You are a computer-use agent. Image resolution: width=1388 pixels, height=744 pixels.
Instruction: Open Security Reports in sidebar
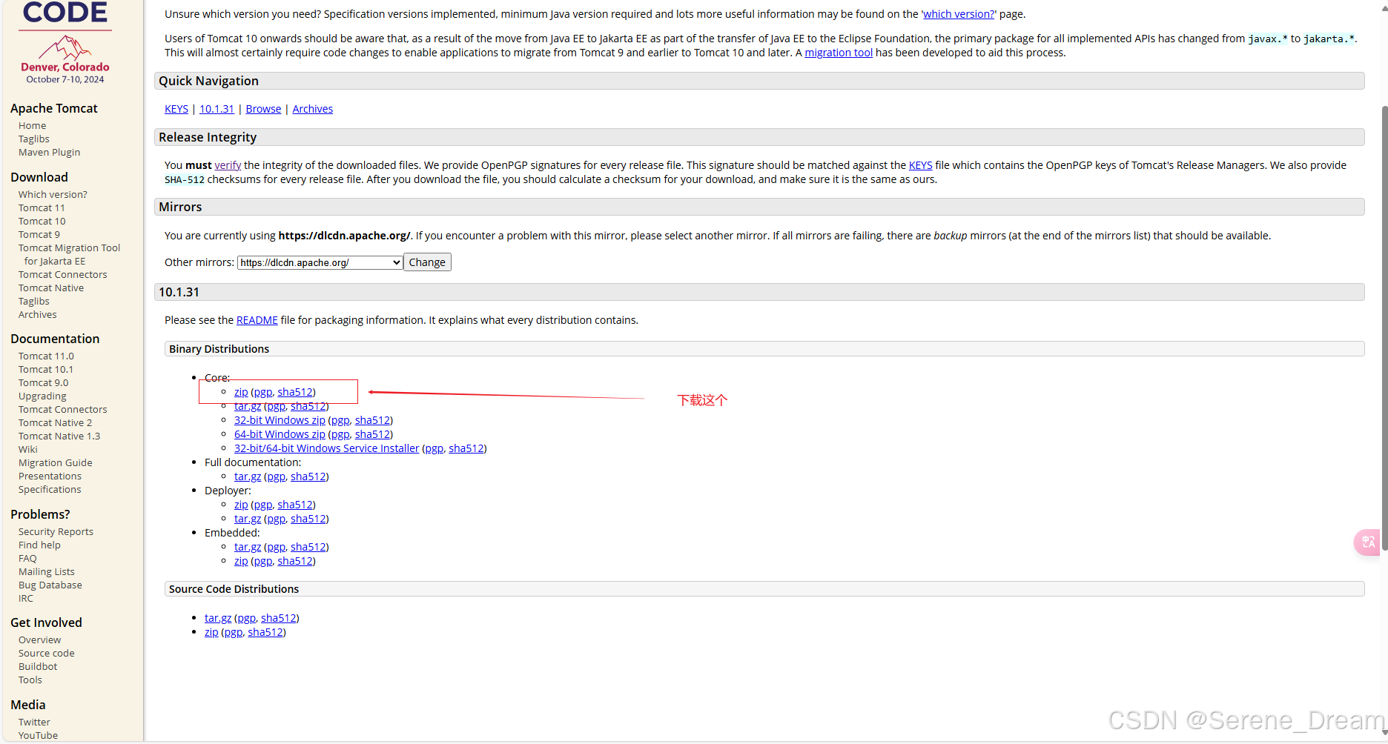tap(56, 532)
